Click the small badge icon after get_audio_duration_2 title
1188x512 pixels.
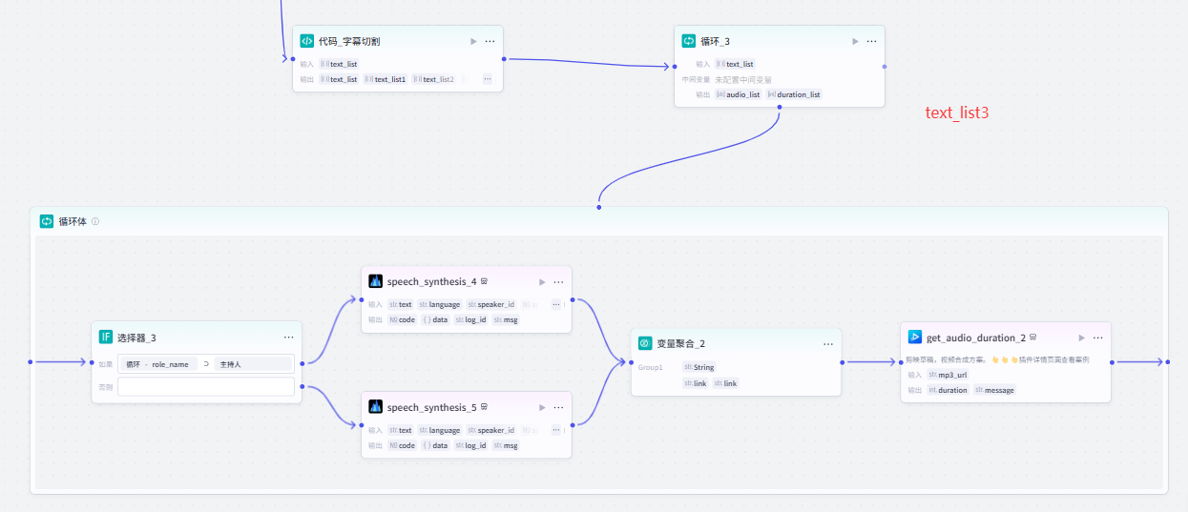[x=1033, y=338]
